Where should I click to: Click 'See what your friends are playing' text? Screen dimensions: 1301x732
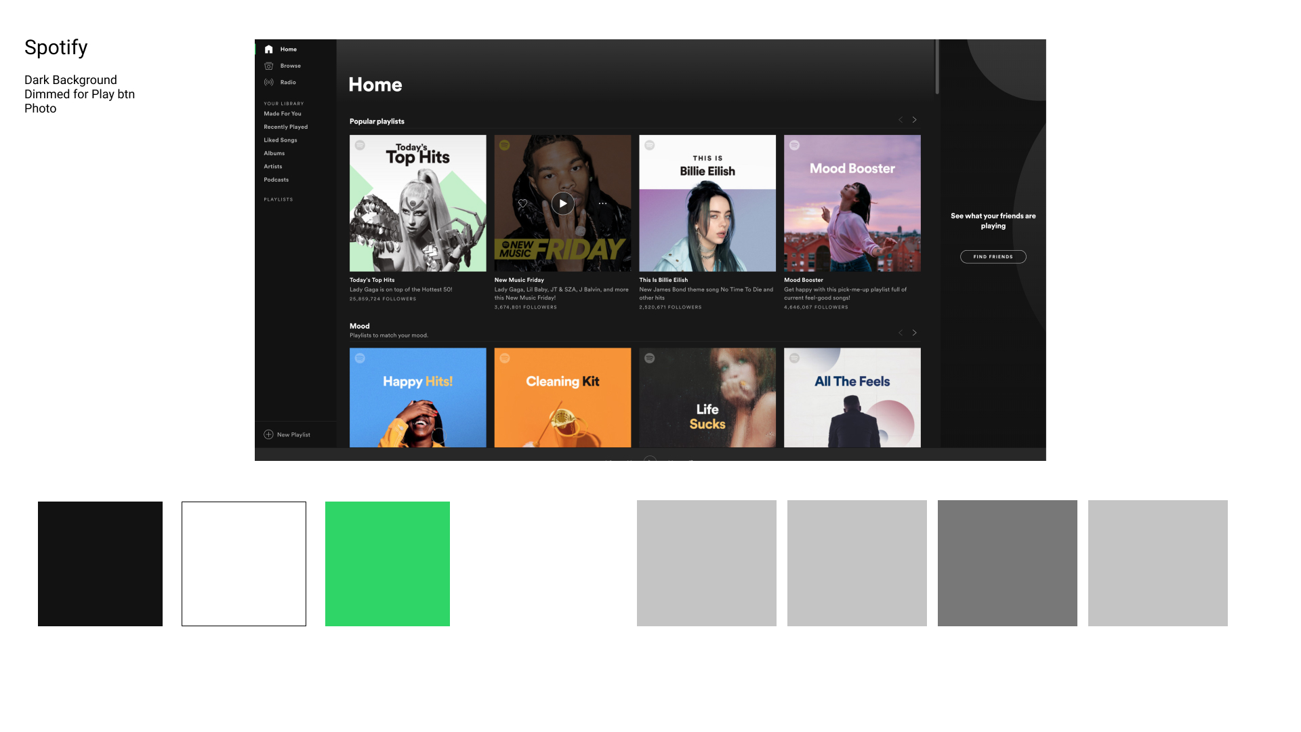993,221
